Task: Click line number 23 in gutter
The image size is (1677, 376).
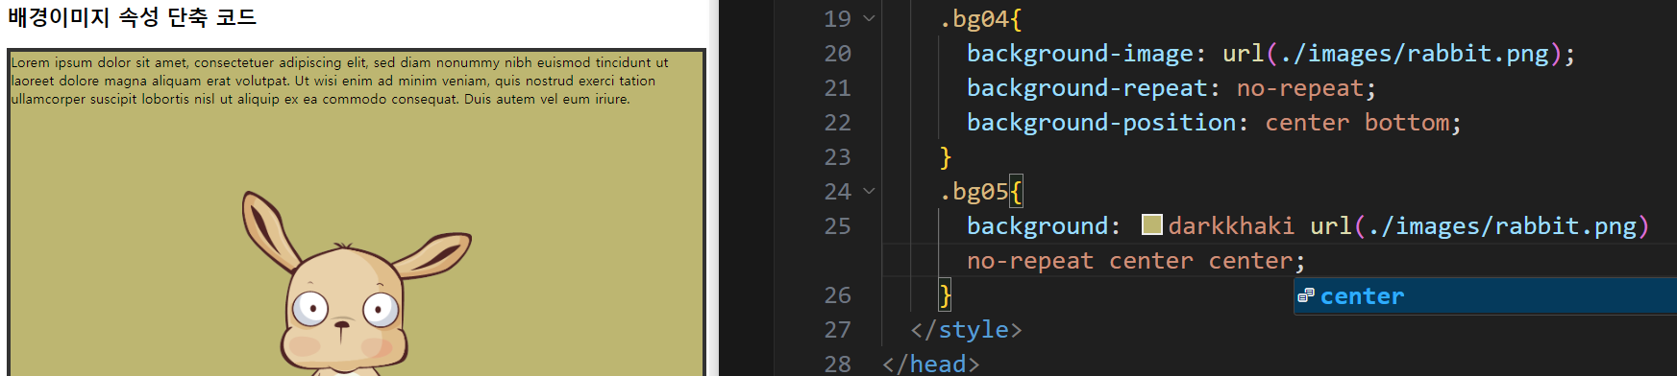Action: point(837,156)
